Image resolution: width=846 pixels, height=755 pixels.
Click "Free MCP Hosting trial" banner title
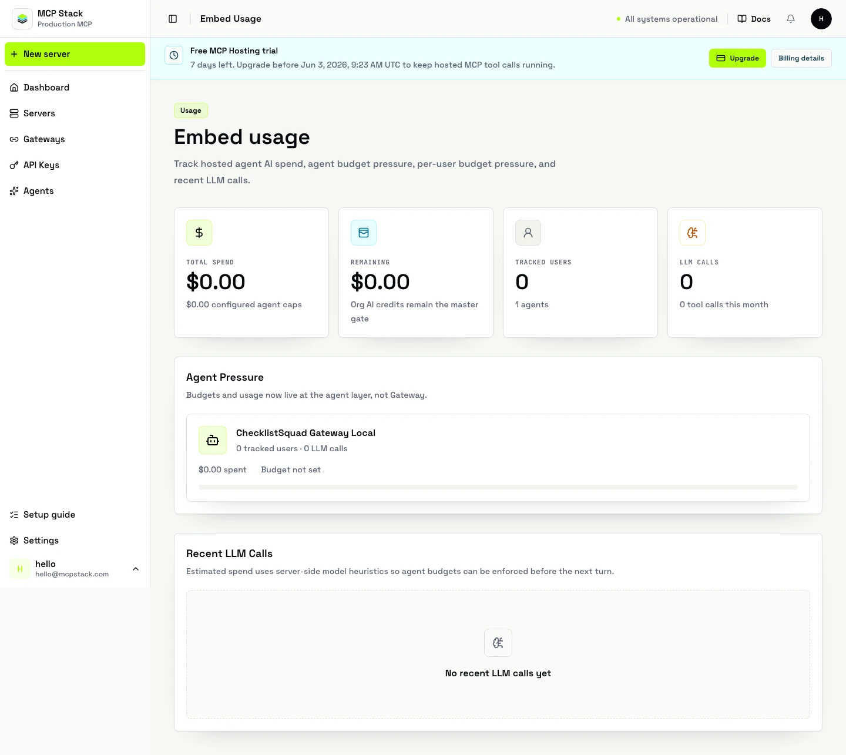(x=234, y=51)
